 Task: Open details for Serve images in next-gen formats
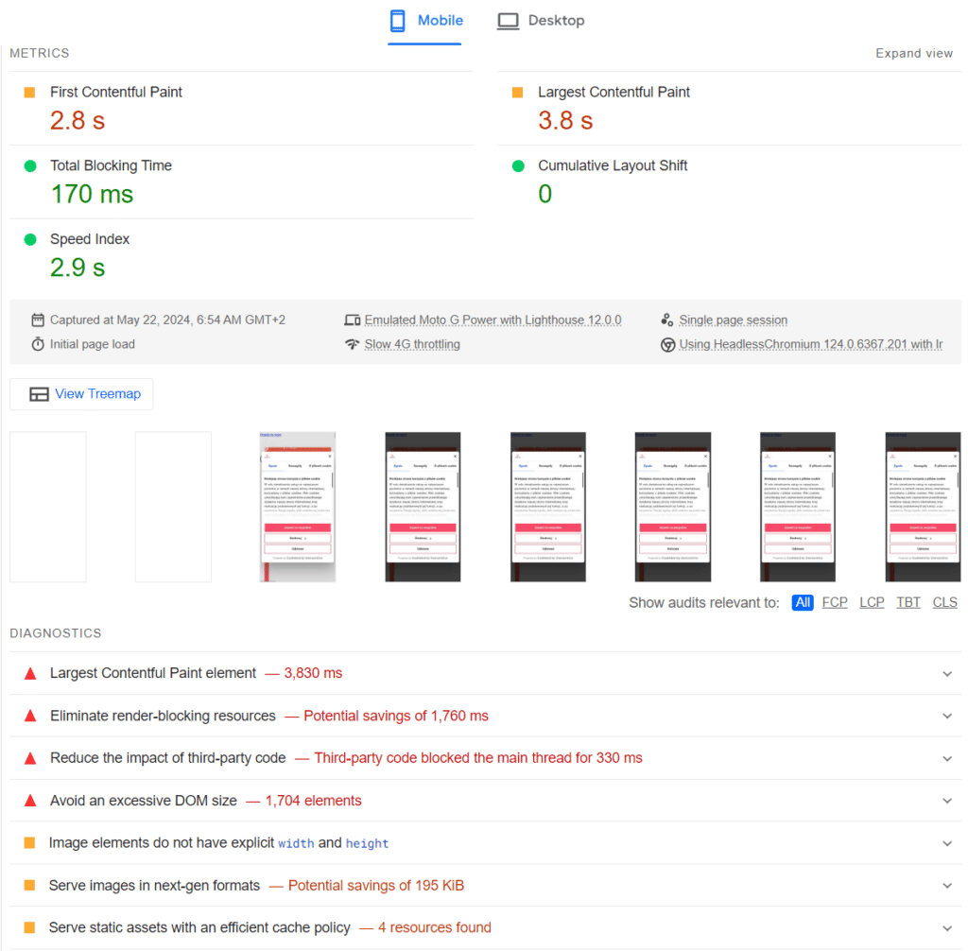[946, 886]
